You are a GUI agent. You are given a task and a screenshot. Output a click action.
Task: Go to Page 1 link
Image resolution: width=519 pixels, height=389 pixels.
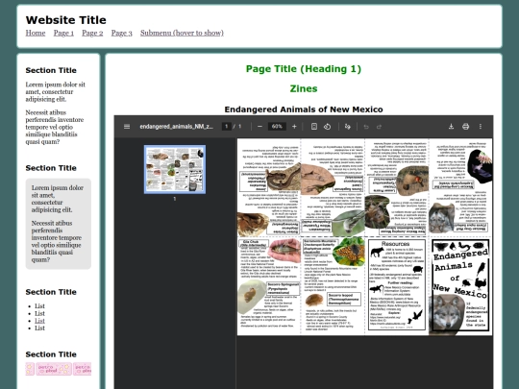click(x=63, y=33)
